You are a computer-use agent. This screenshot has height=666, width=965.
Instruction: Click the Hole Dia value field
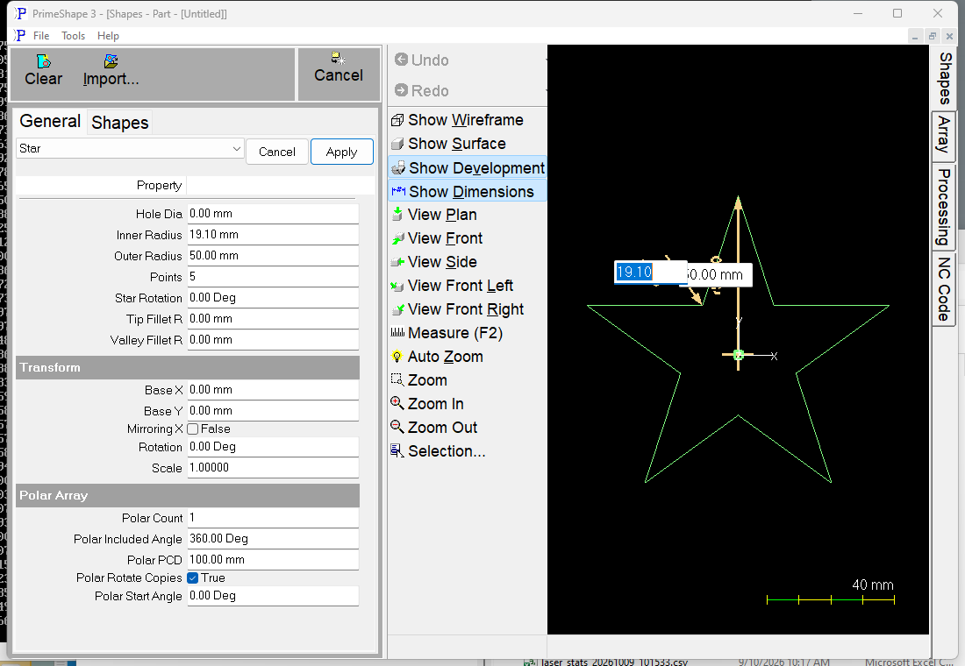click(273, 214)
